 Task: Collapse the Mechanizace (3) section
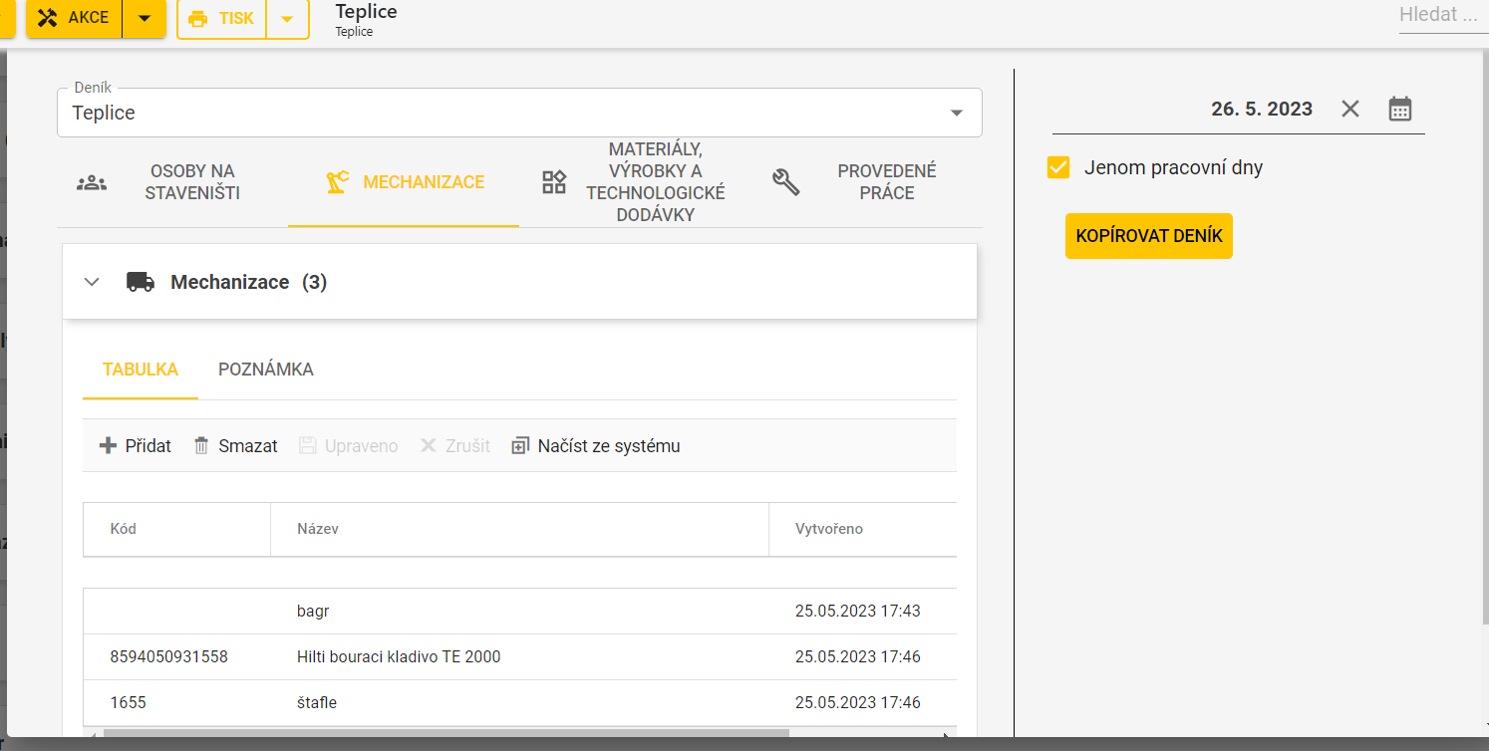tap(93, 282)
